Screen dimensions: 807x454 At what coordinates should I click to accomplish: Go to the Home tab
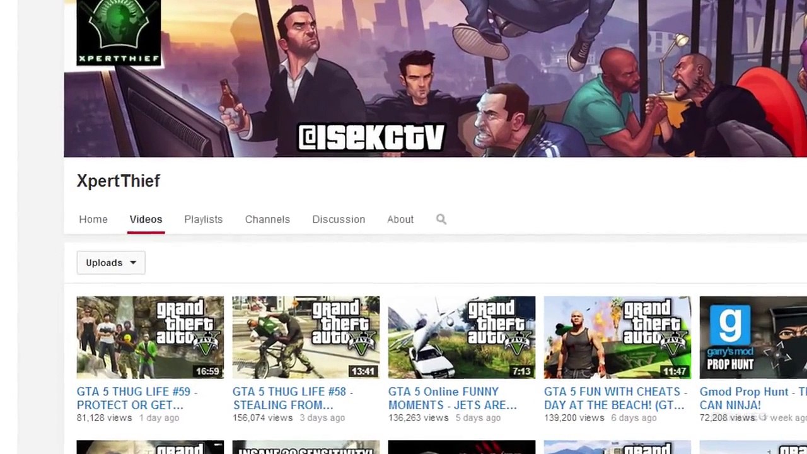coord(93,219)
